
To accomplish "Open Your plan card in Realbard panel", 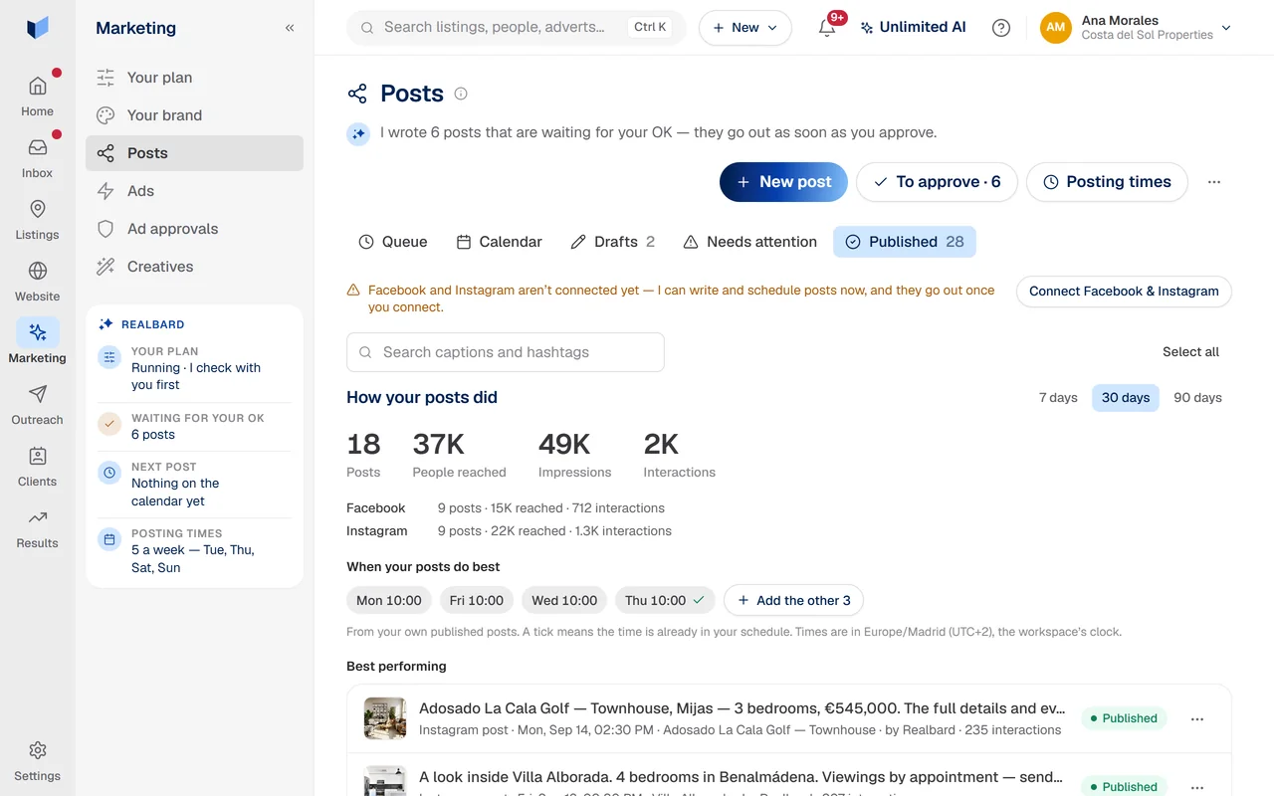I will click(195, 368).
